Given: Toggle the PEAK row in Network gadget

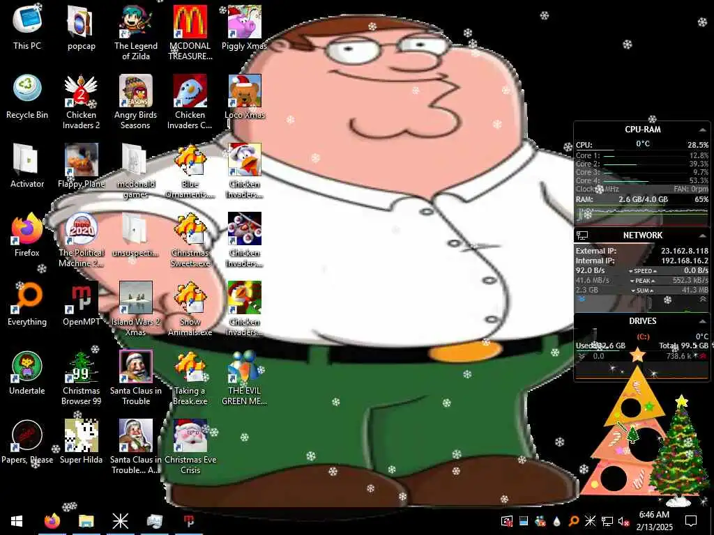Looking at the screenshot, I should coord(642,281).
